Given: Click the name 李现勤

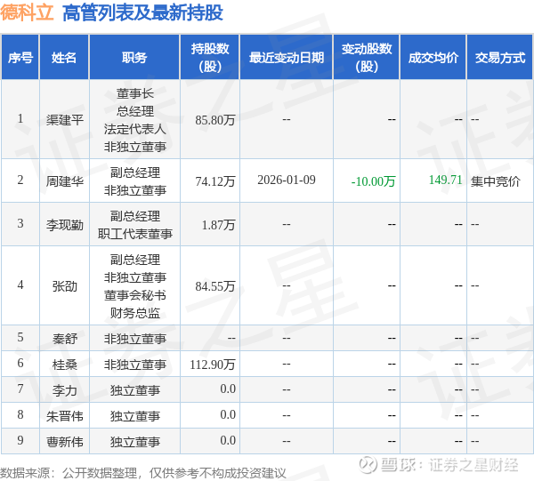Looking at the screenshot, I should [65, 225].
